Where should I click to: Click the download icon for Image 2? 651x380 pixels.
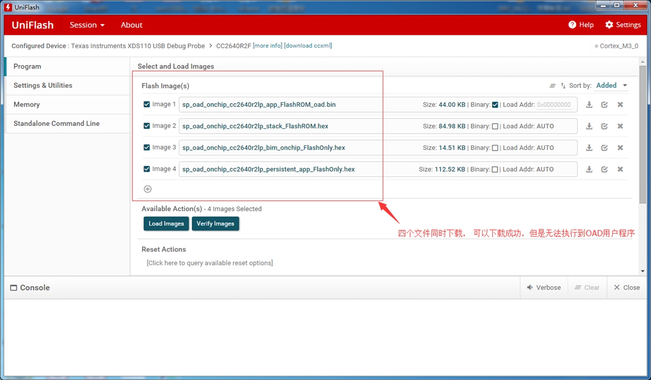(x=589, y=126)
